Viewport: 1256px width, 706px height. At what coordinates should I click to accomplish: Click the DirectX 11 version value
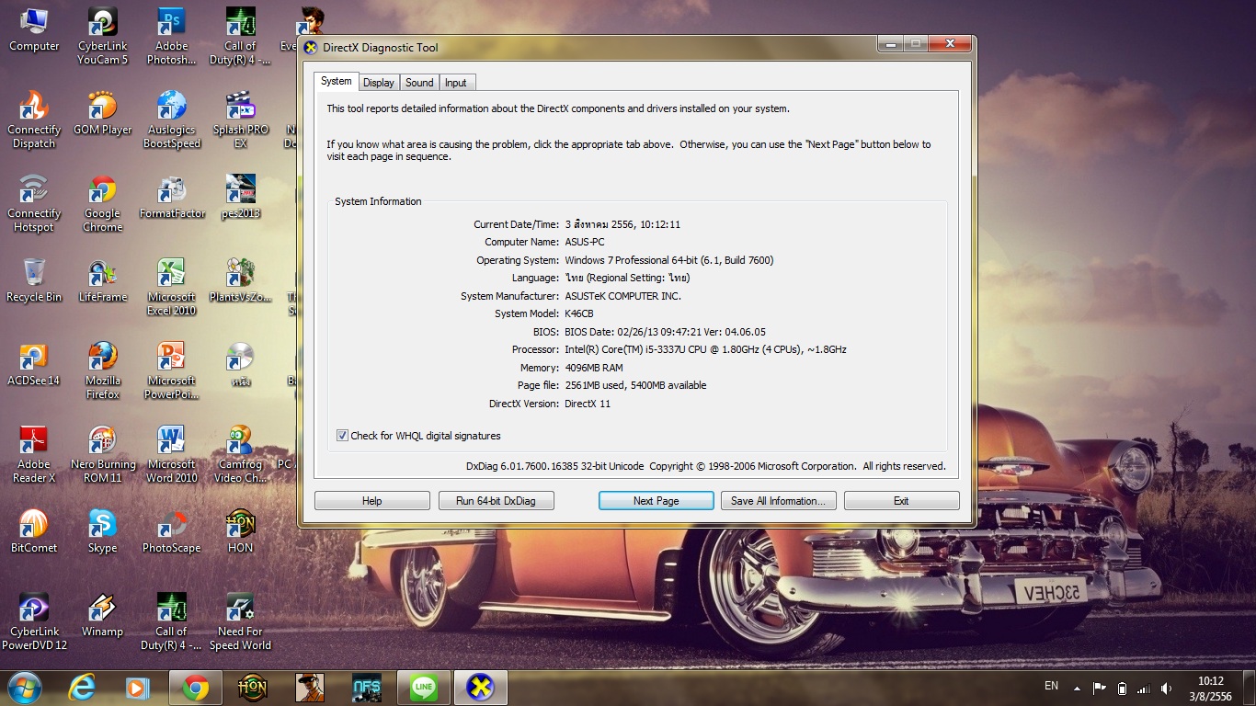tap(588, 404)
